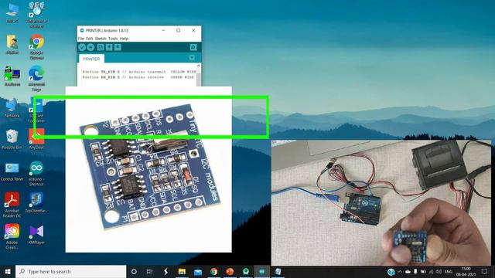The width and height of the screenshot is (495, 278).
Task: Select the TcpClientSe desktop icon
Action: pos(36,202)
